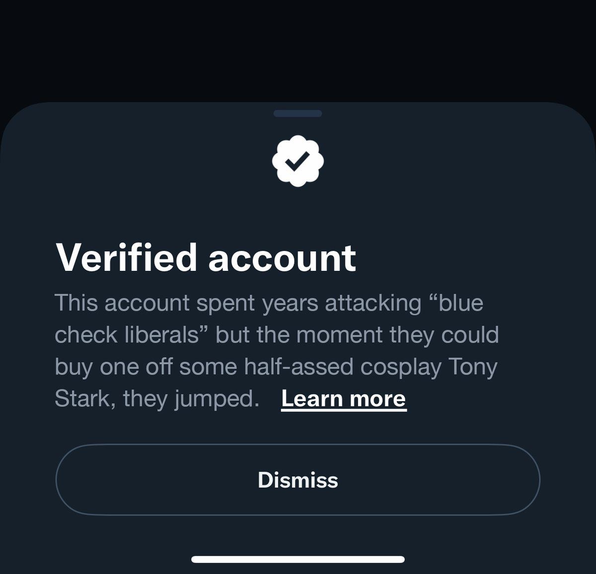
Task: Click the words "the moment they could"
Action: pos(378,335)
